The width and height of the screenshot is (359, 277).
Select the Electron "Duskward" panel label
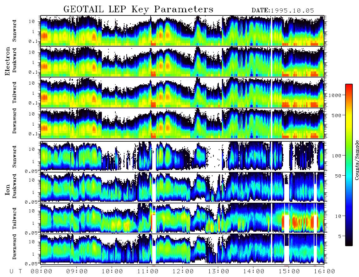14,60
